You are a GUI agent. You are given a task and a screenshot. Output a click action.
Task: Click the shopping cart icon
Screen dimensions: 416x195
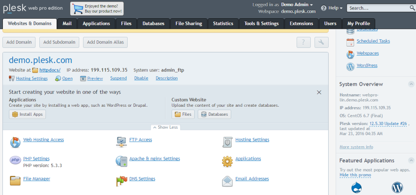78,9
